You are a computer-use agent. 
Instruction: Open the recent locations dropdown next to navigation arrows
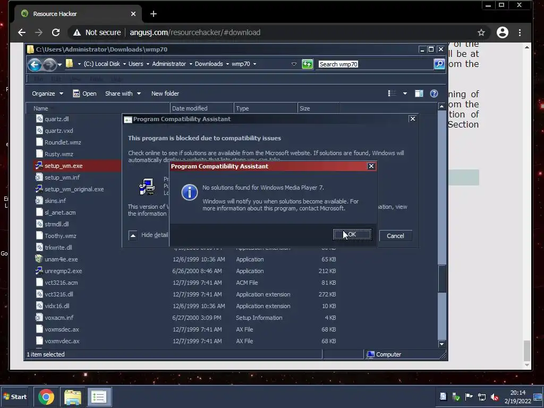pos(59,64)
